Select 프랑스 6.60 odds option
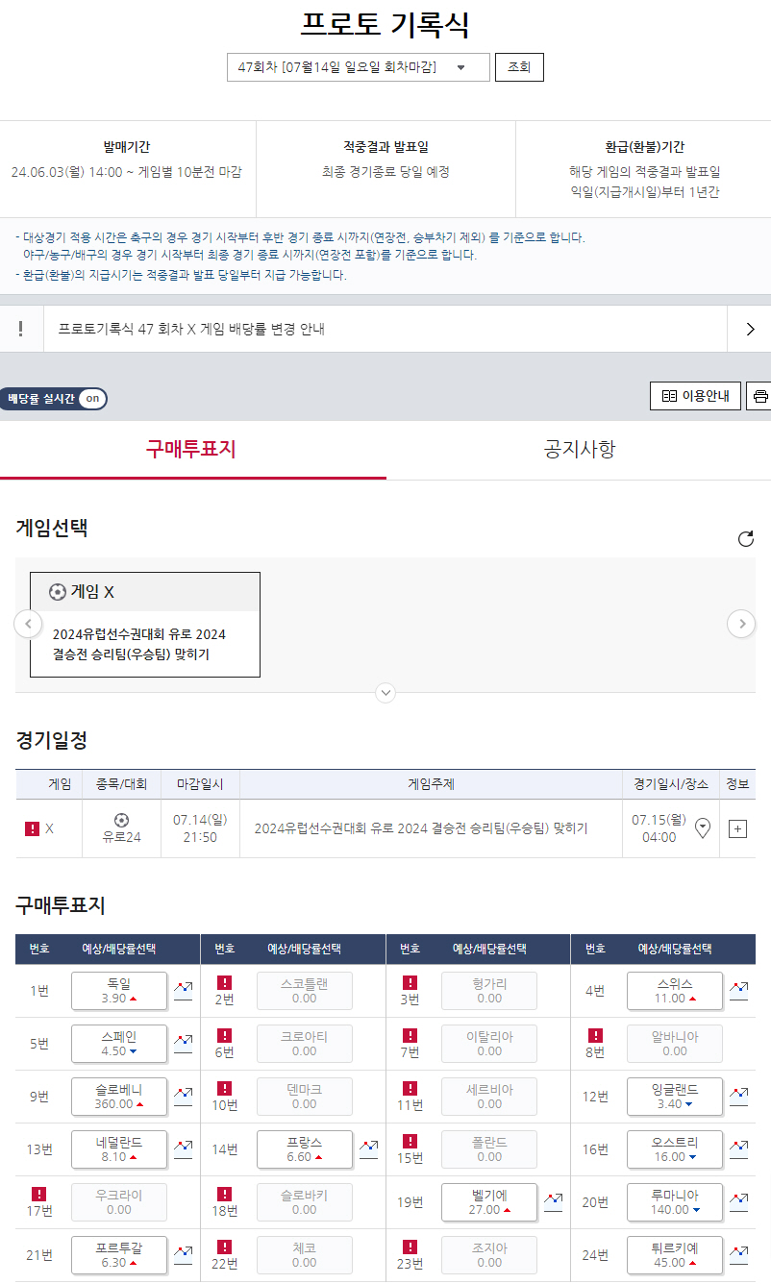The image size is (771, 1284). tap(305, 1148)
